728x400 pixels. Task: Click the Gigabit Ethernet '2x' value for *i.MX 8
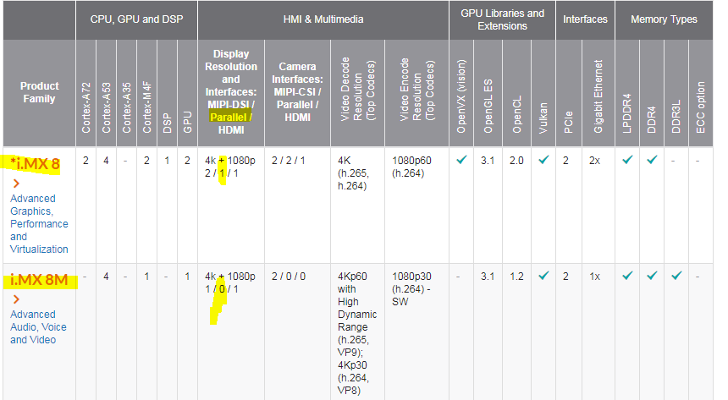coord(595,161)
